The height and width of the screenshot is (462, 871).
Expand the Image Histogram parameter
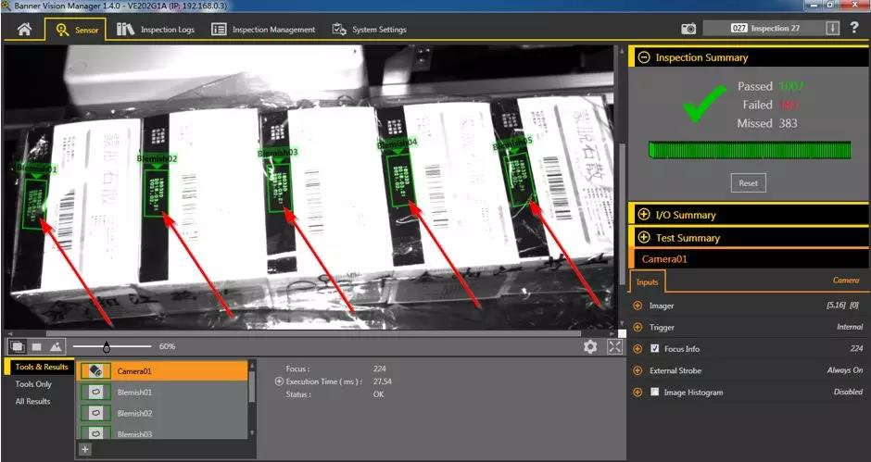[x=637, y=392]
